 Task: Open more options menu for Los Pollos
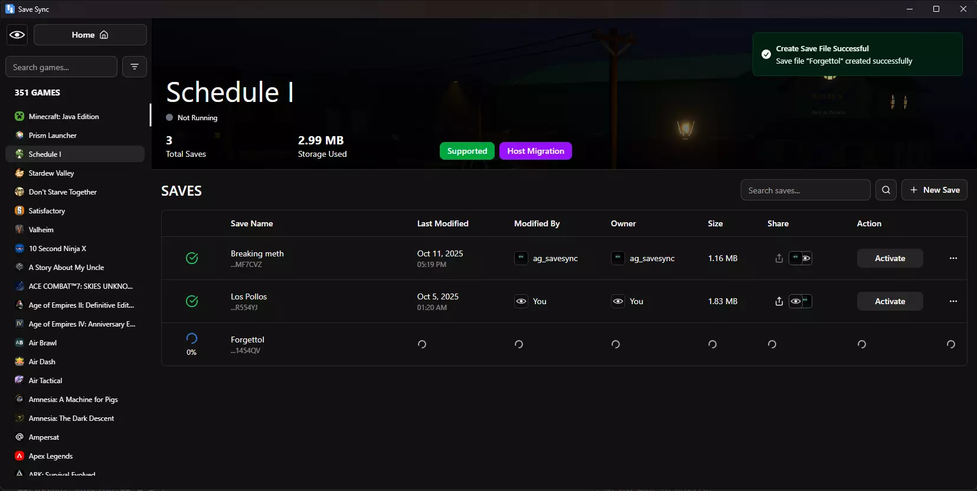click(953, 301)
